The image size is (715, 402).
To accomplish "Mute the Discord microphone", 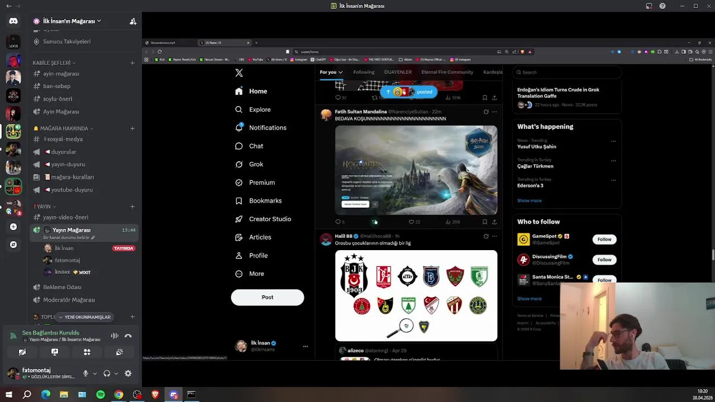I will [x=85, y=374].
